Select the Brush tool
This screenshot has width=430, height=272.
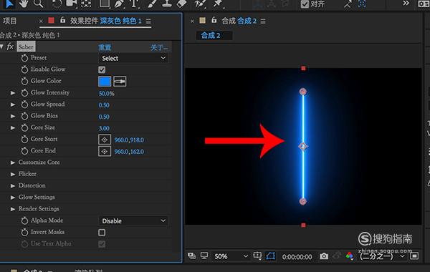pyautogui.click(x=152, y=4)
